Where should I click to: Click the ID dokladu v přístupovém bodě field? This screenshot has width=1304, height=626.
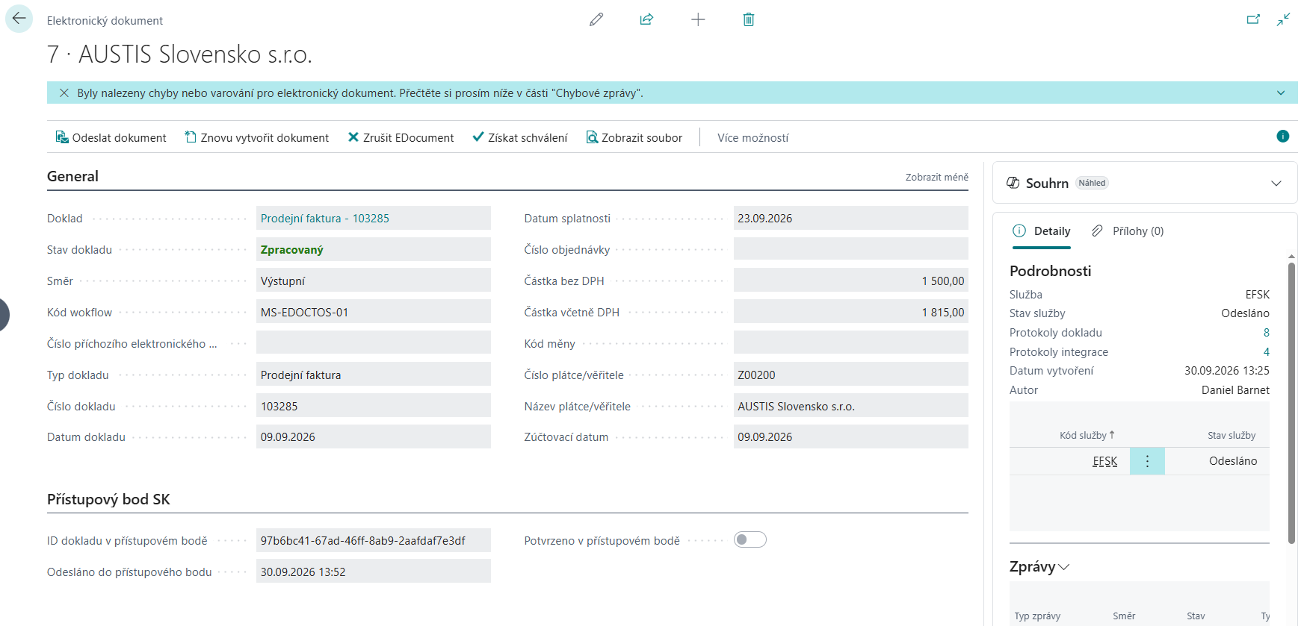coord(374,541)
